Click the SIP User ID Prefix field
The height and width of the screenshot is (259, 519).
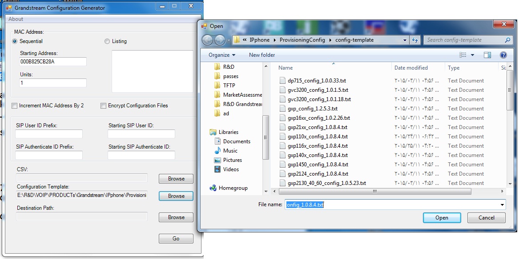coord(49,134)
